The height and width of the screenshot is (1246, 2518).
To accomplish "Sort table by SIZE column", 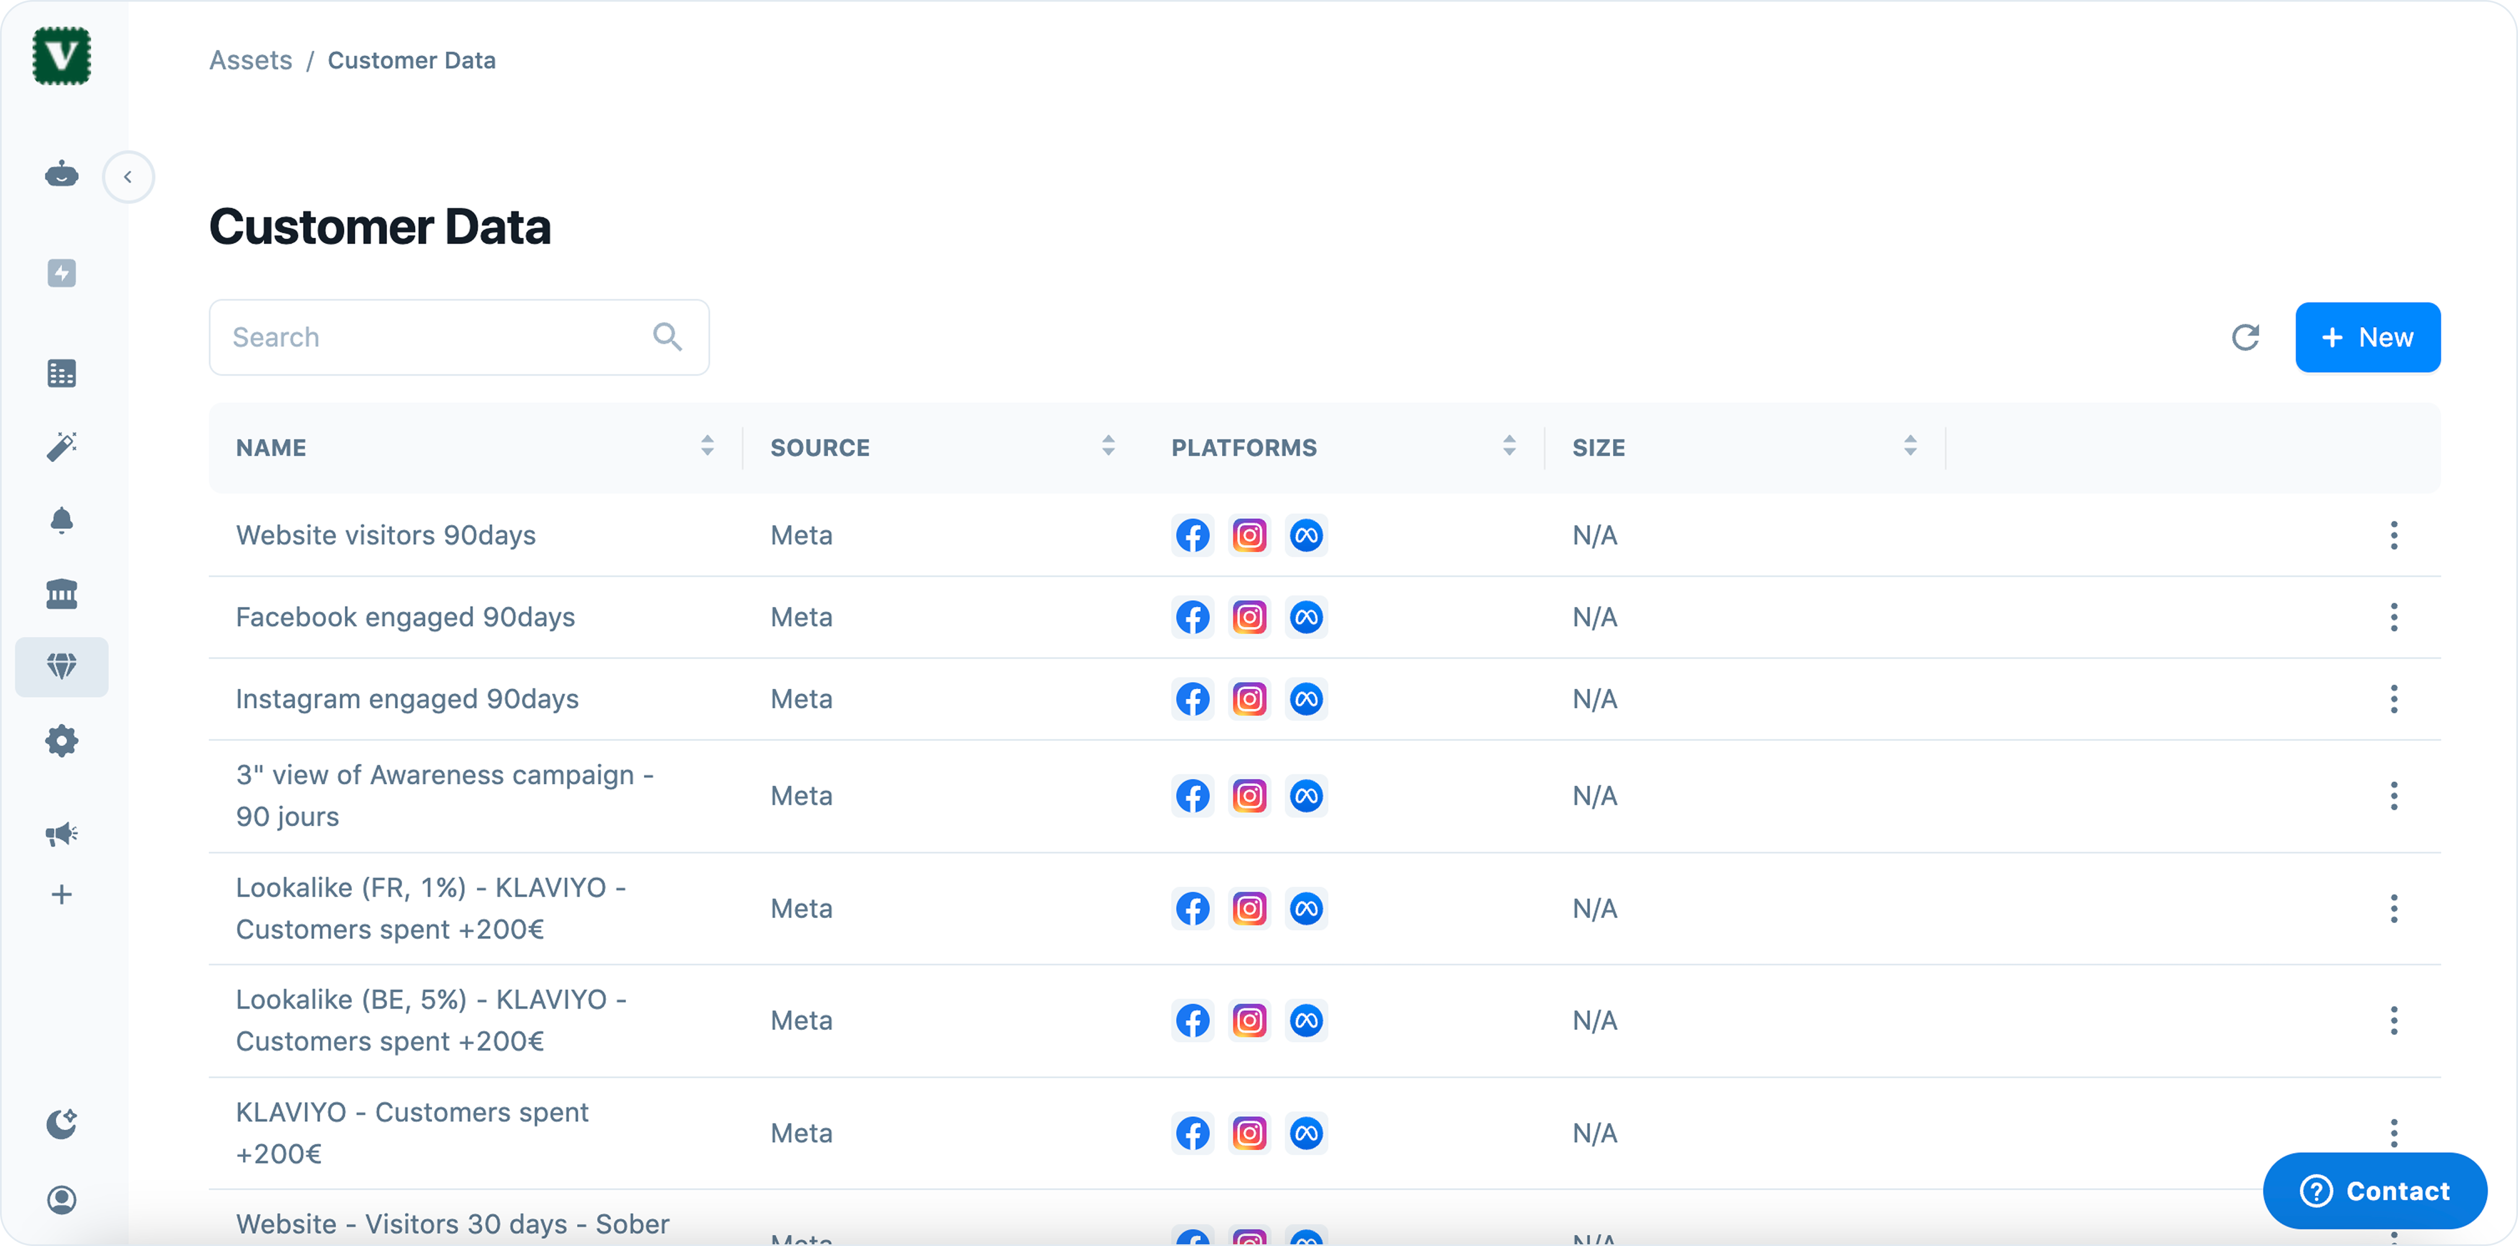I will coord(1910,445).
